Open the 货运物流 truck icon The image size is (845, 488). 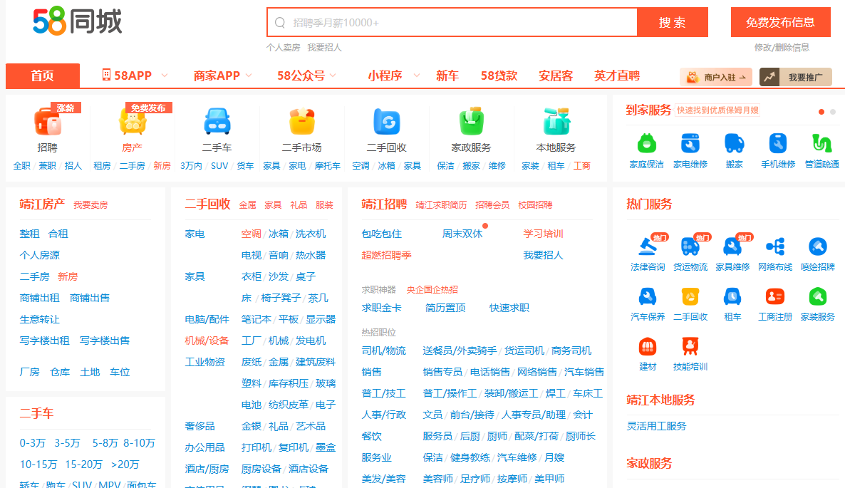click(x=690, y=246)
